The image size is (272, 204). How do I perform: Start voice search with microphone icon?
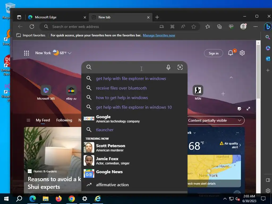168,67
